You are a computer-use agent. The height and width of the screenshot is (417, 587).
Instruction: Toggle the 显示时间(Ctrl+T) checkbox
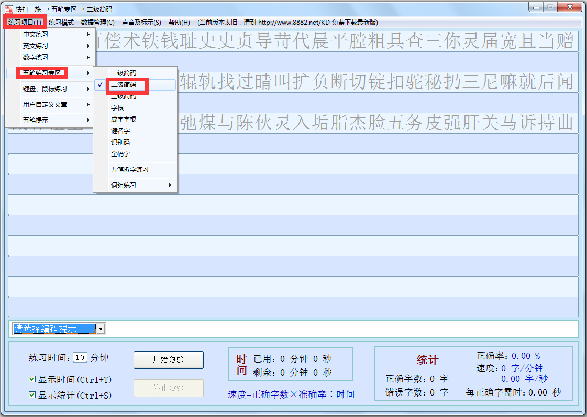click(32, 379)
